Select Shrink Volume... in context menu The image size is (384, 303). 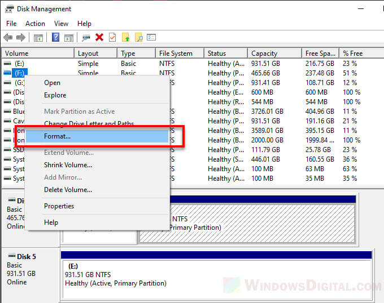pos(68,165)
